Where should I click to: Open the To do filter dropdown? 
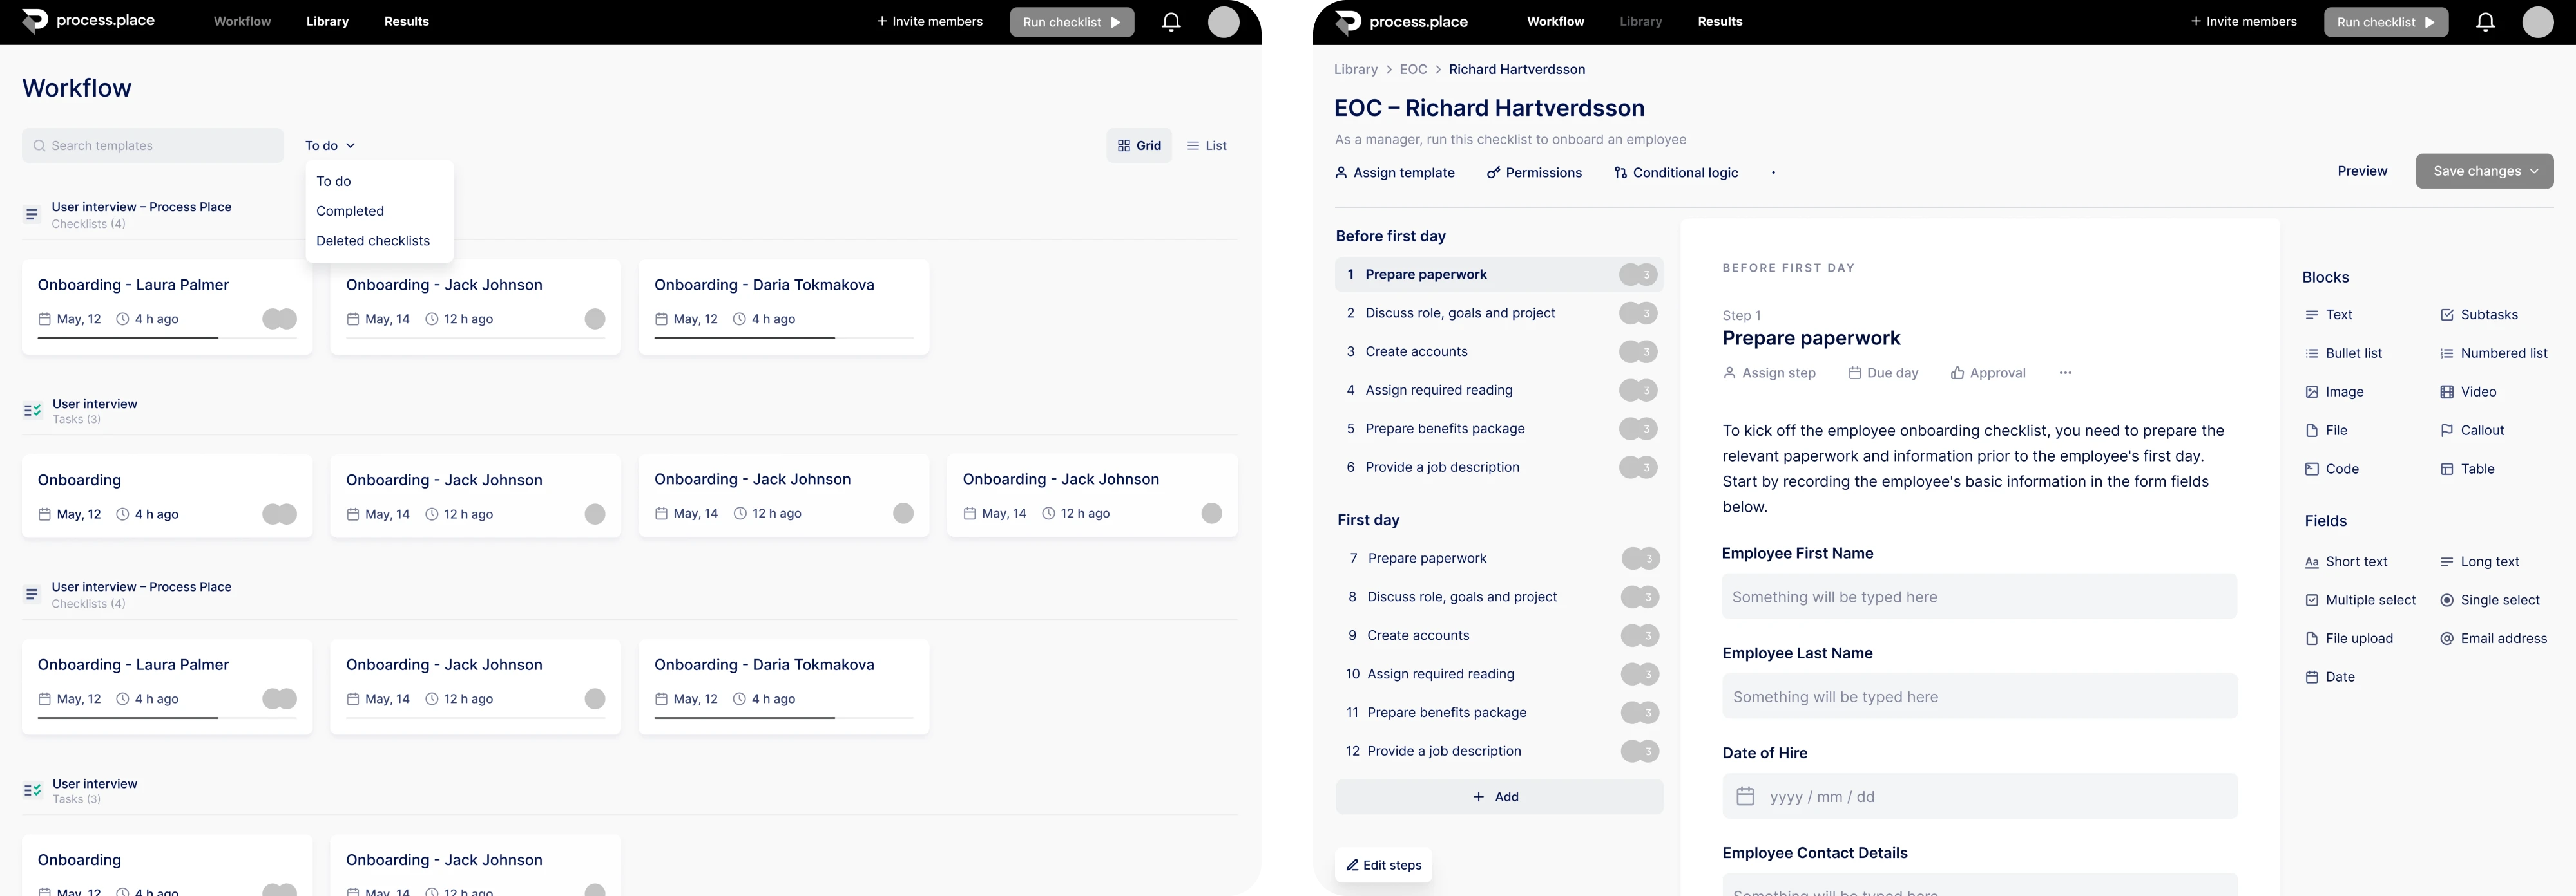(x=330, y=146)
